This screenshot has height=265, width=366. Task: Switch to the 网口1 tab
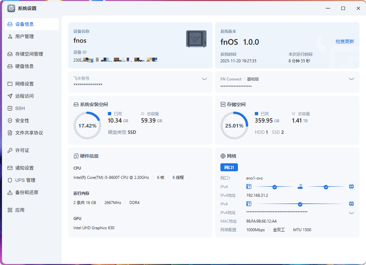tap(229, 167)
